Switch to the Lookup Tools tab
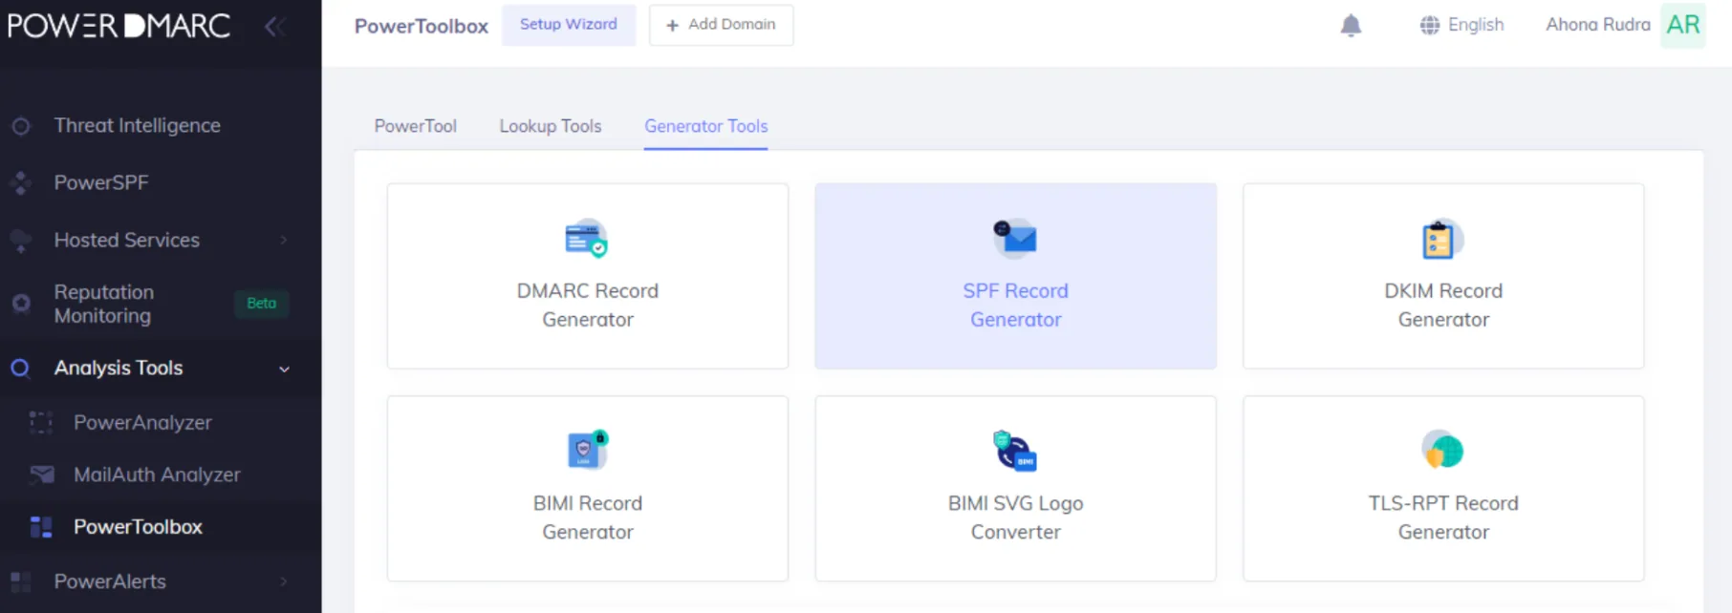This screenshot has width=1732, height=613. pyautogui.click(x=551, y=126)
